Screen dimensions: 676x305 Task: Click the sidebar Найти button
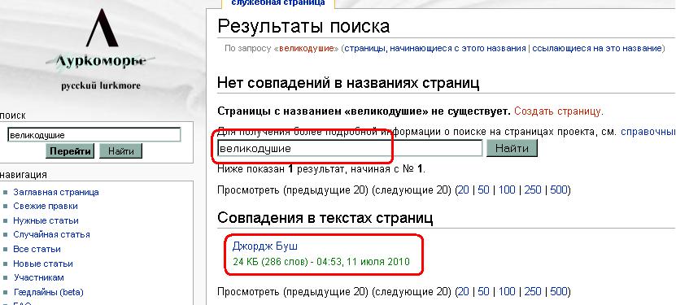click(x=120, y=151)
